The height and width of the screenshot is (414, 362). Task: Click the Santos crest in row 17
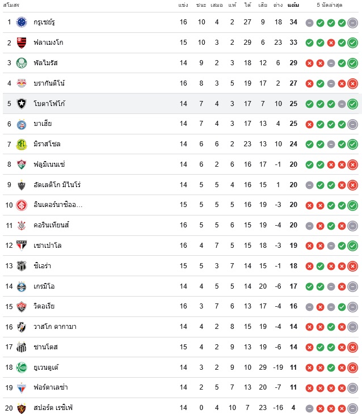click(x=22, y=347)
